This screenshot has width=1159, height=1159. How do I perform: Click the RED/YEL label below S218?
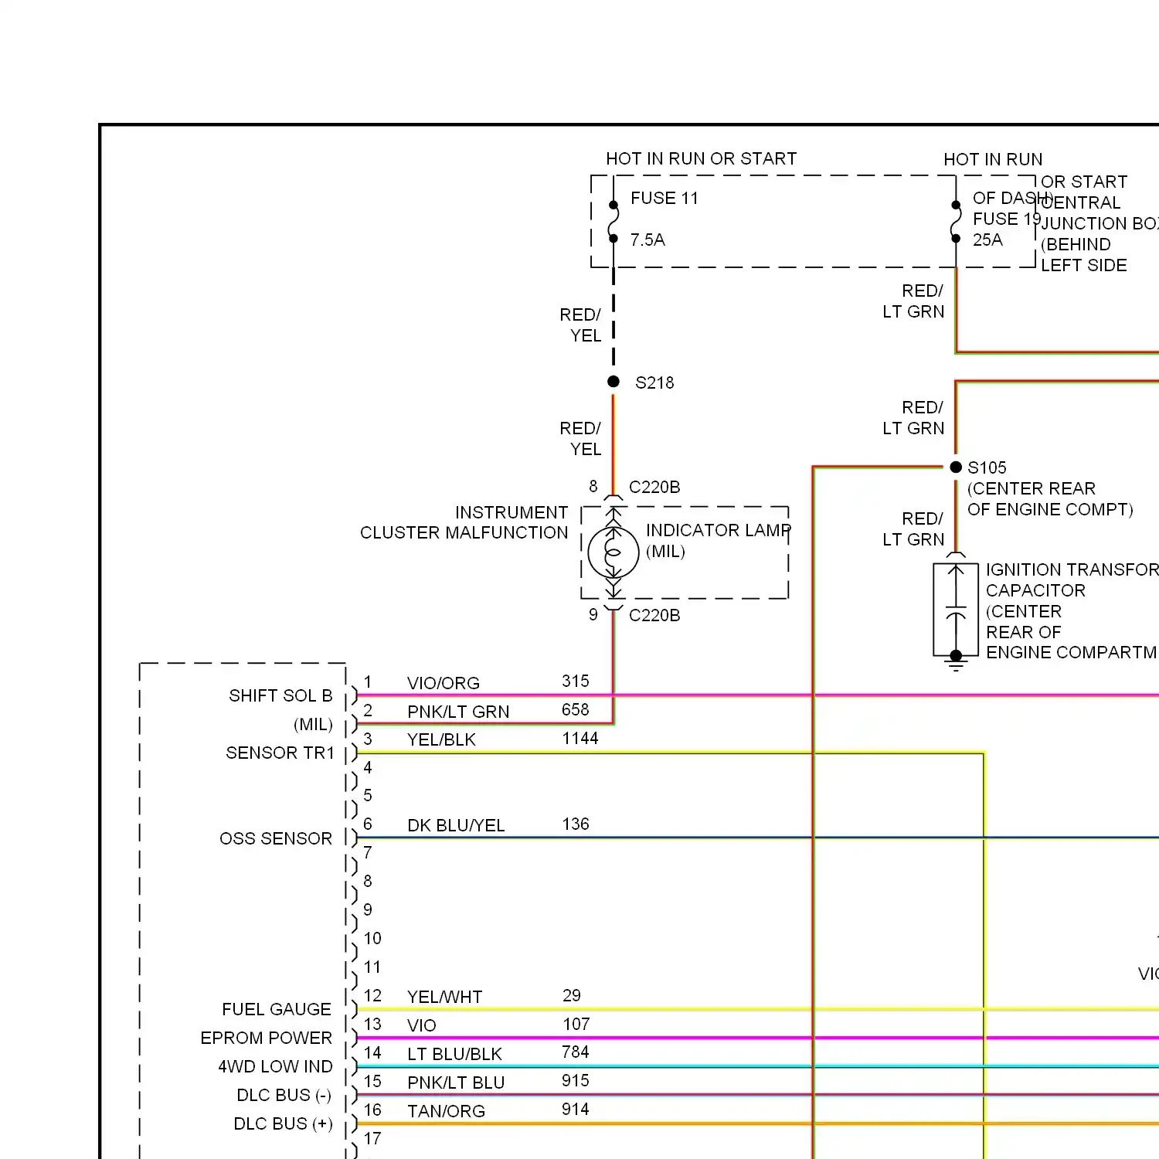pyautogui.click(x=580, y=439)
